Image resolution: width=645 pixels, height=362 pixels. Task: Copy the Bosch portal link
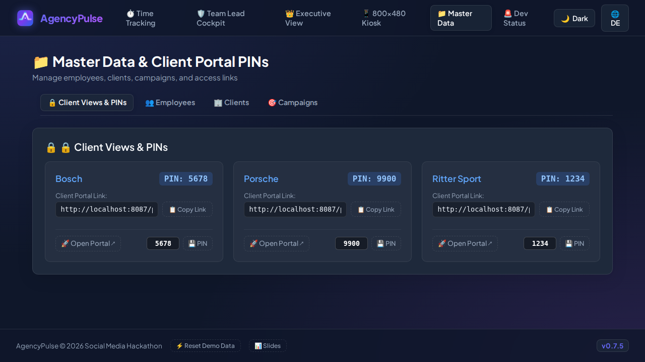pos(187,209)
